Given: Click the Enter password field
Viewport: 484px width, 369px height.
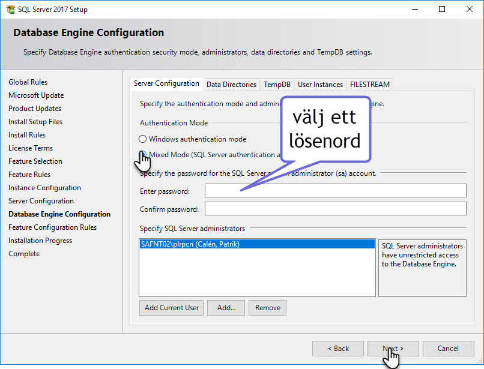Looking at the screenshot, I should pyautogui.click(x=336, y=191).
